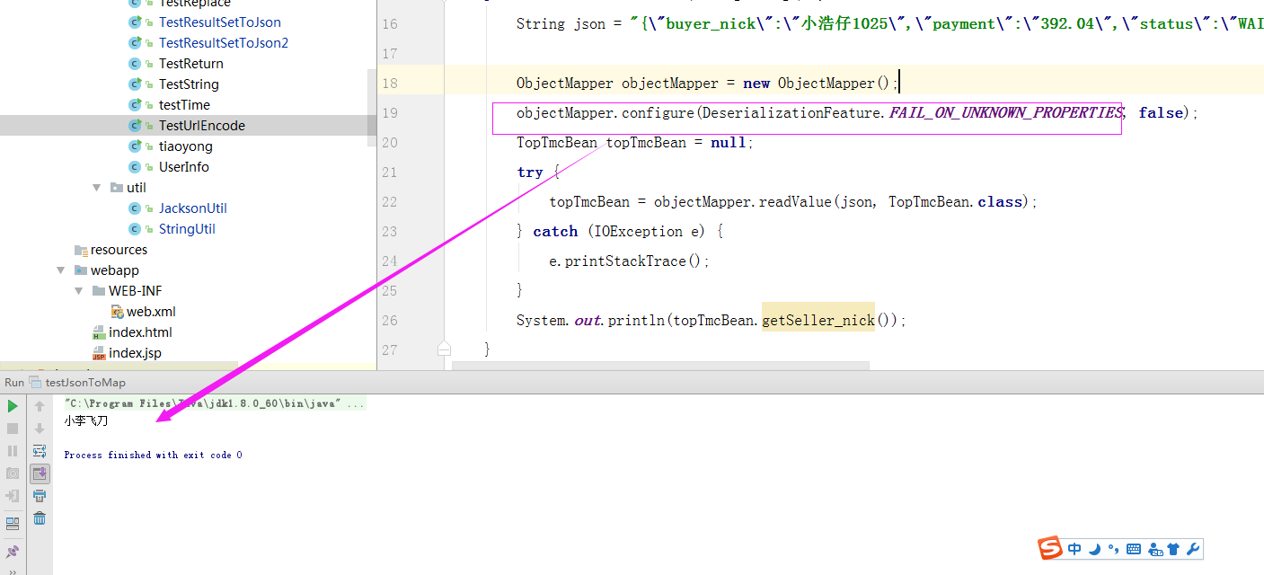Collapse the webapp folder
The height and width of the screenshot is (575, 1264).
tap(60, 270)
